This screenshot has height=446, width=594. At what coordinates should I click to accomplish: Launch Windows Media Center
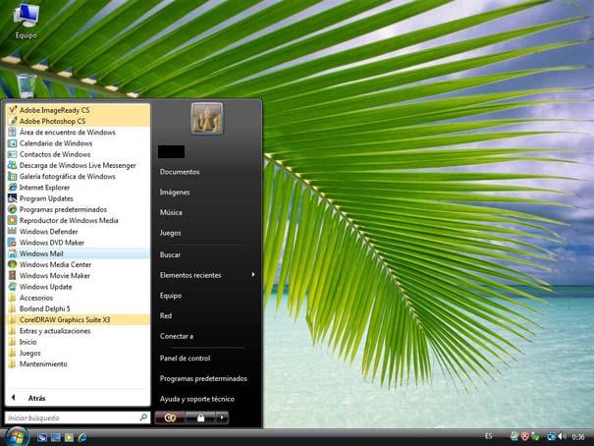pos(78,264)
